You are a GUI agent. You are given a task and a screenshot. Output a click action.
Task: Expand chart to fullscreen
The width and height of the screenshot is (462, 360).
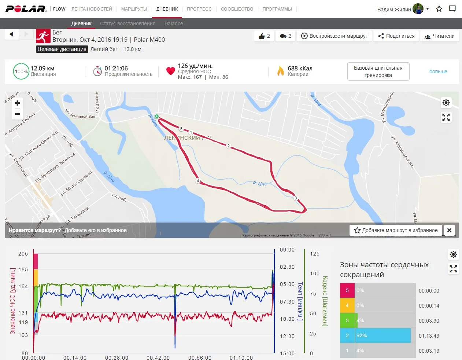(453, 269)
